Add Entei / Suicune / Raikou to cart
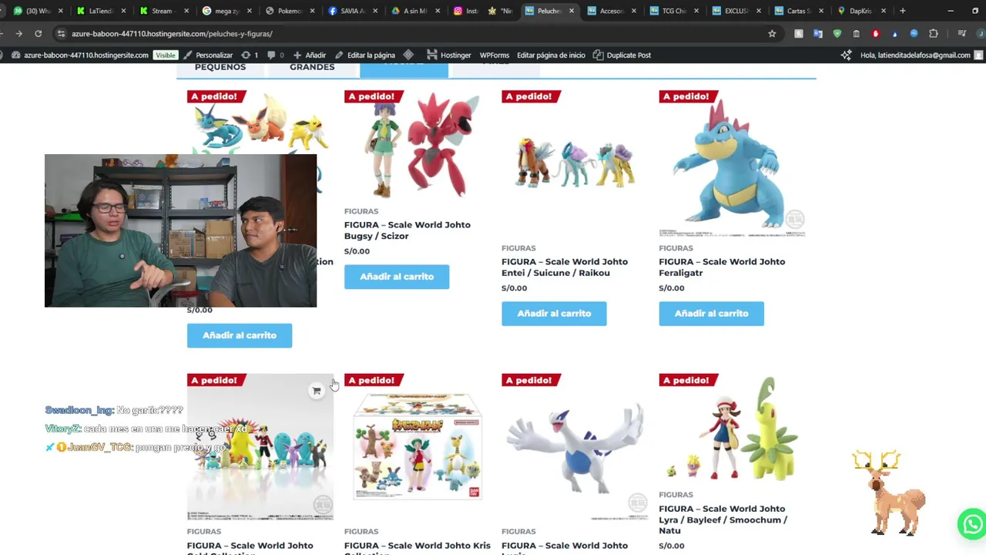This screenshot has width=986, height=555. [554, 314]
